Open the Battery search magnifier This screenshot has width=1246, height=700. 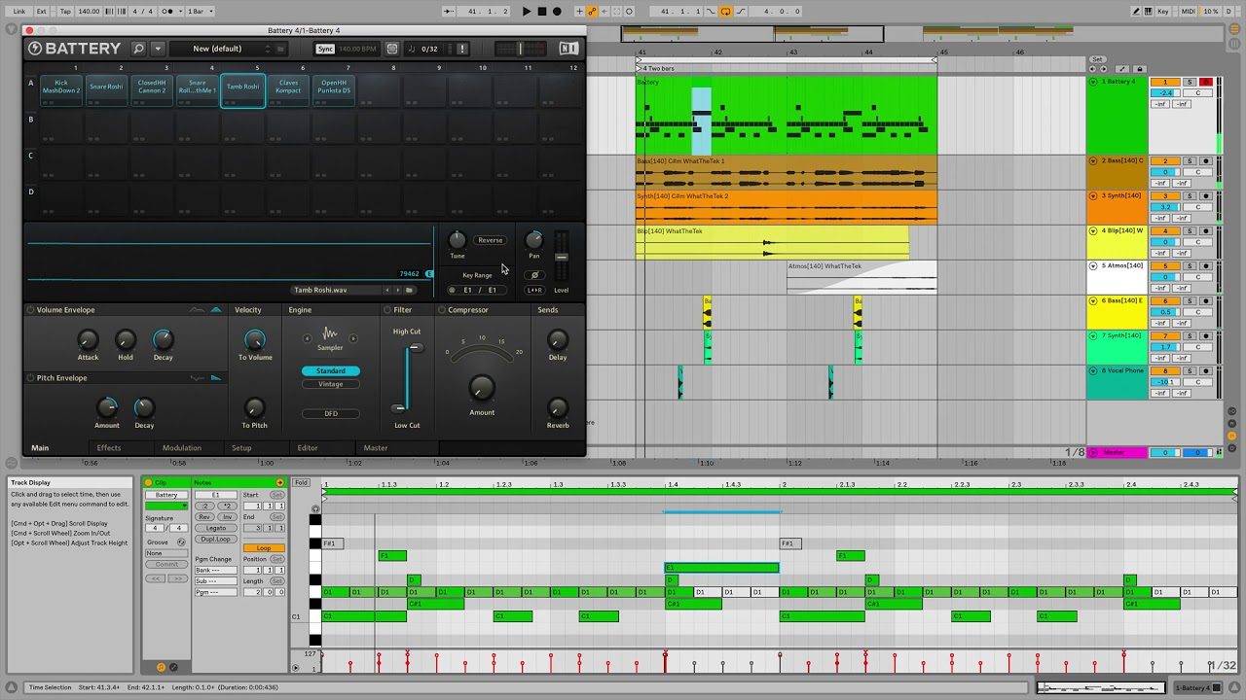pyautogui.click(x=138, y=49)
